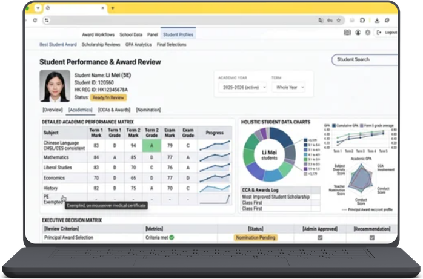Image resolution: width=423 pixels, height=279 pixels.
Task: Bookmark this page with the star icon
Action: click(339, 20)
